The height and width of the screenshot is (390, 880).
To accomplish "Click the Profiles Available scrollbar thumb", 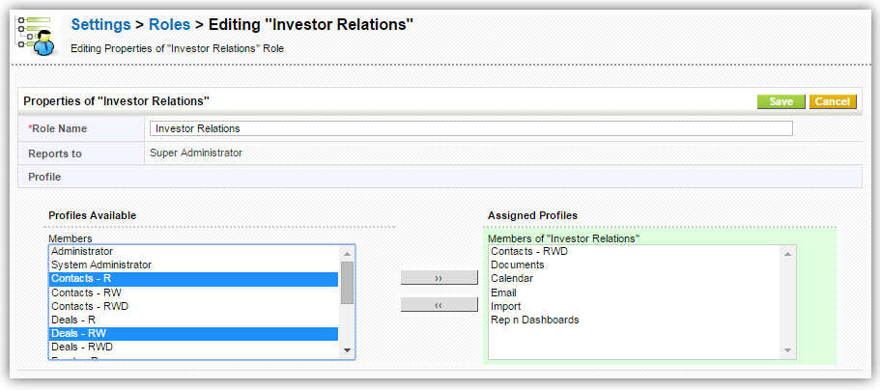I will coord(347,282).
